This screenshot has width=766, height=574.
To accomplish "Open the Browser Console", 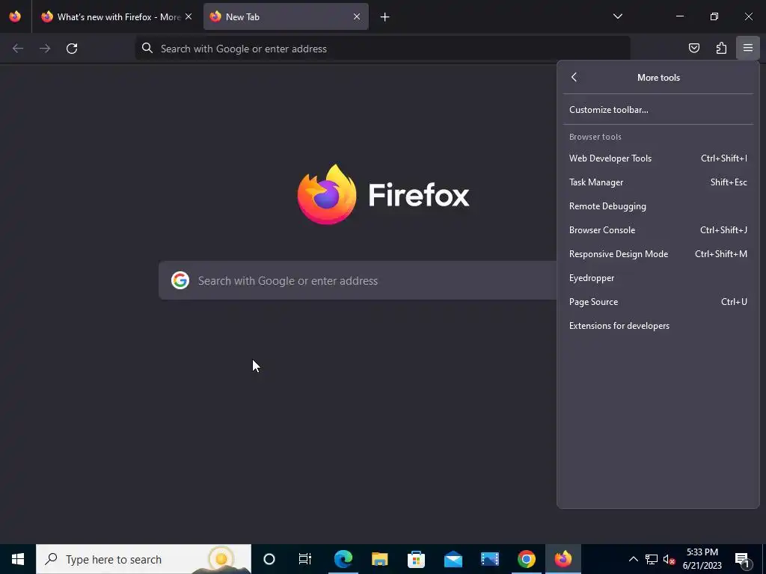I will pos(658,230).
